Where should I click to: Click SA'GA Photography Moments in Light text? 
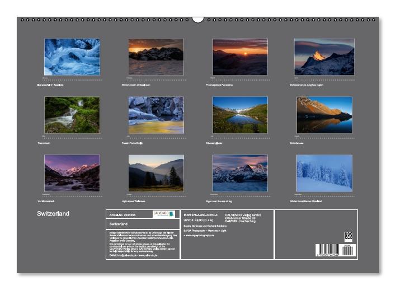click(205, 231)
